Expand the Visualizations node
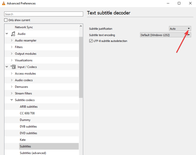 [12, 60]
